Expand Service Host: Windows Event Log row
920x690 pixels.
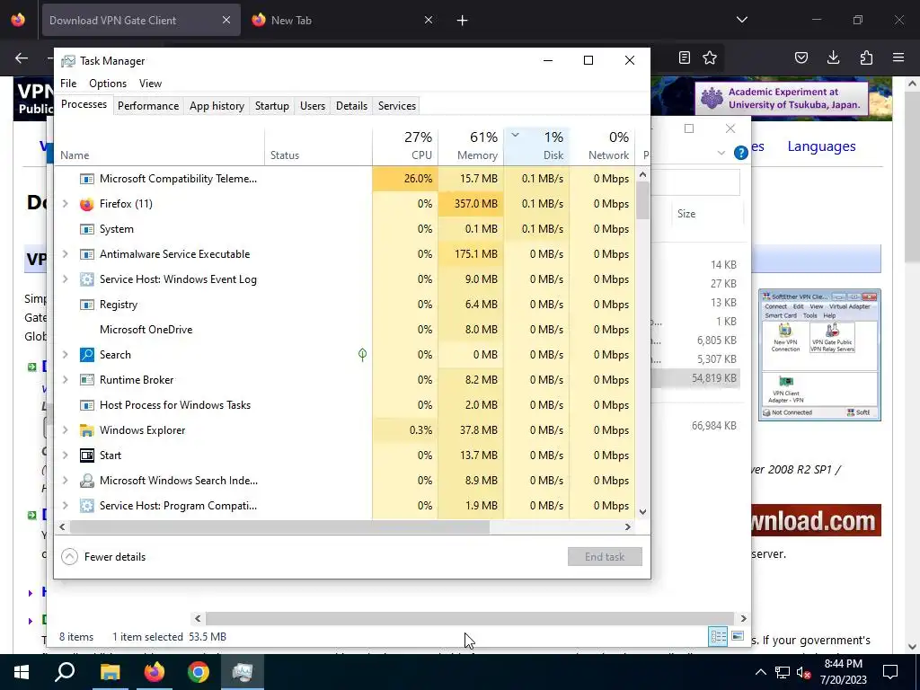(65, 279)
